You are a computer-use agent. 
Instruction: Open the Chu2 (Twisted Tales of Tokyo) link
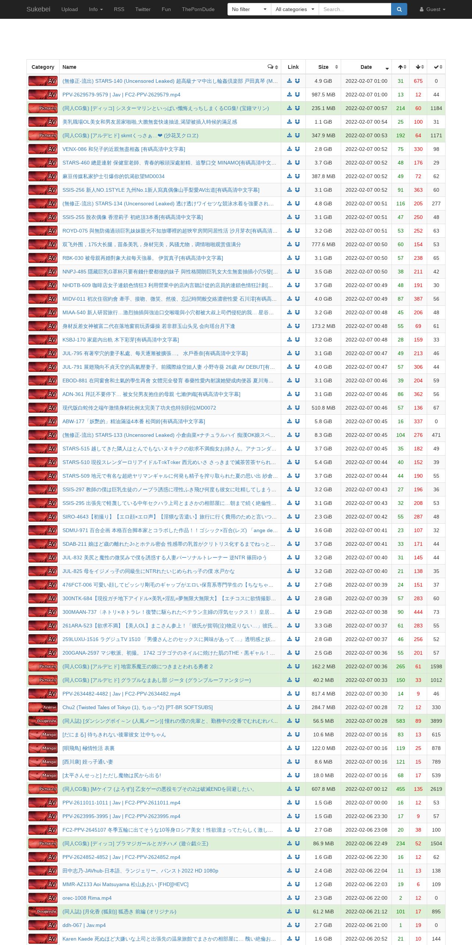tap(137, 707)
